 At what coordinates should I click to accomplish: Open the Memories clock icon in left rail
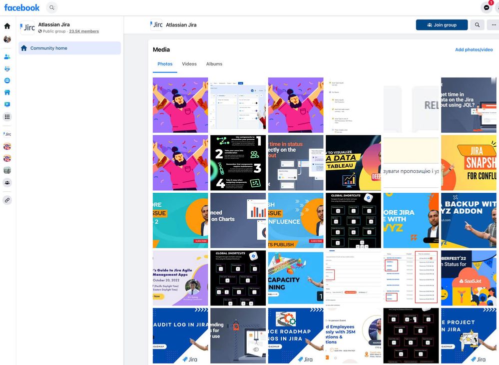7,69
